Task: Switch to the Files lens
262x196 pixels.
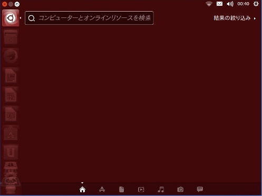Action: click(x=121, y=190)
